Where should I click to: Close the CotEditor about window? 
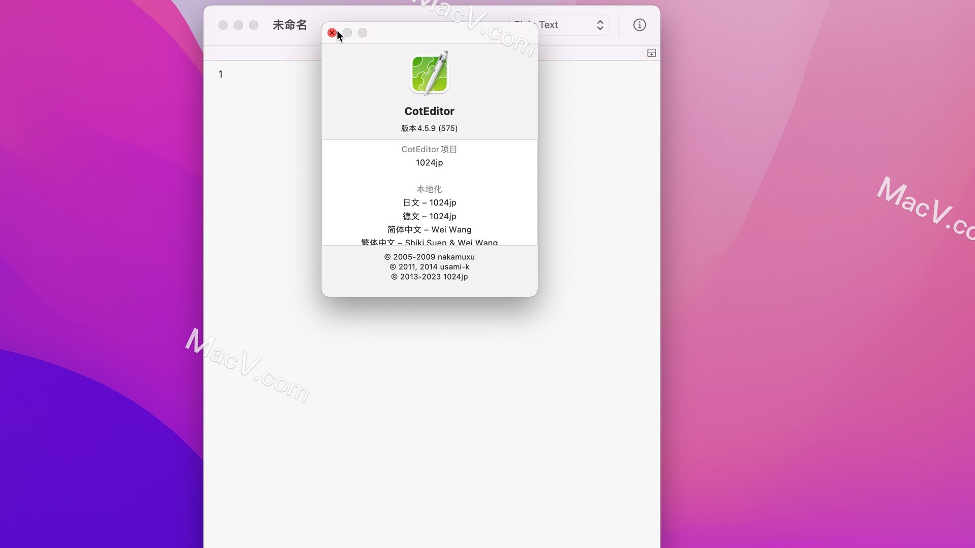coord(332,33)
